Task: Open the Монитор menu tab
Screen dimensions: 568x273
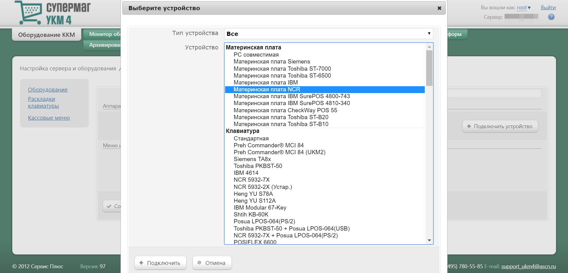Action: coord(102,34)
